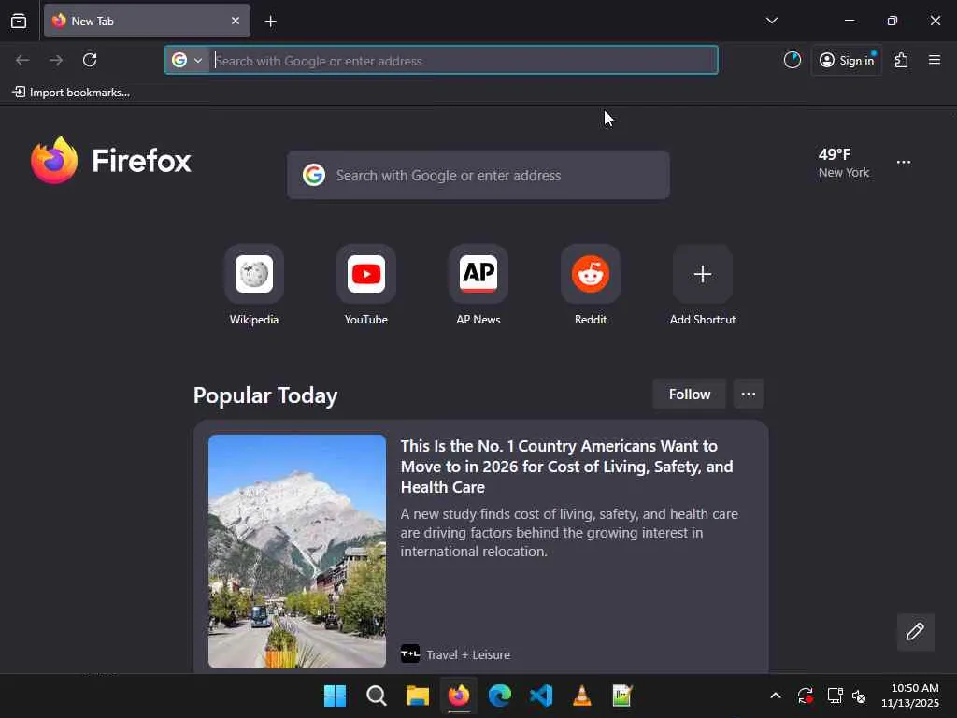Go back one page

coord(22,60)
